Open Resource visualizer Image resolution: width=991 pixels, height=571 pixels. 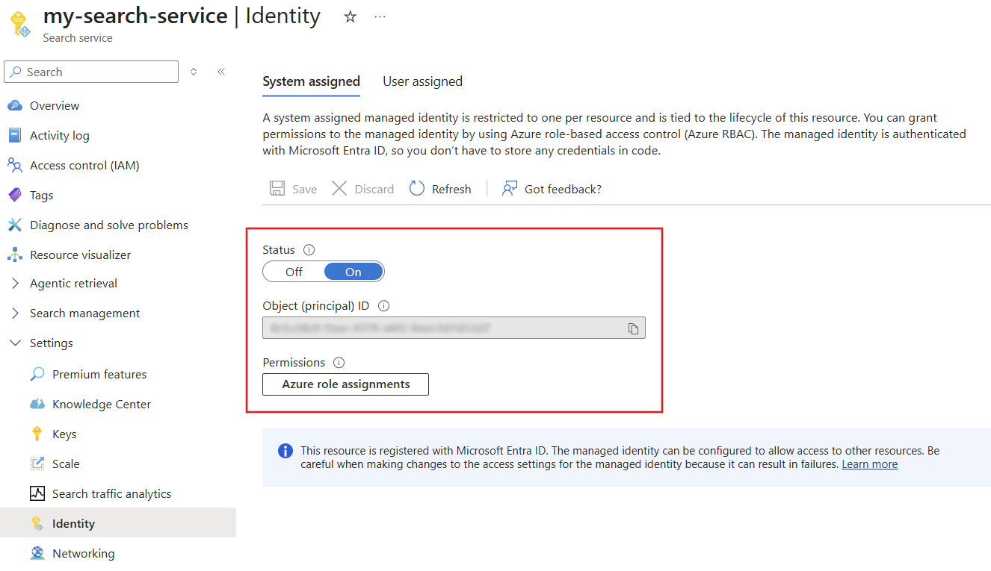pyautogui.click(x=78, y=255)
